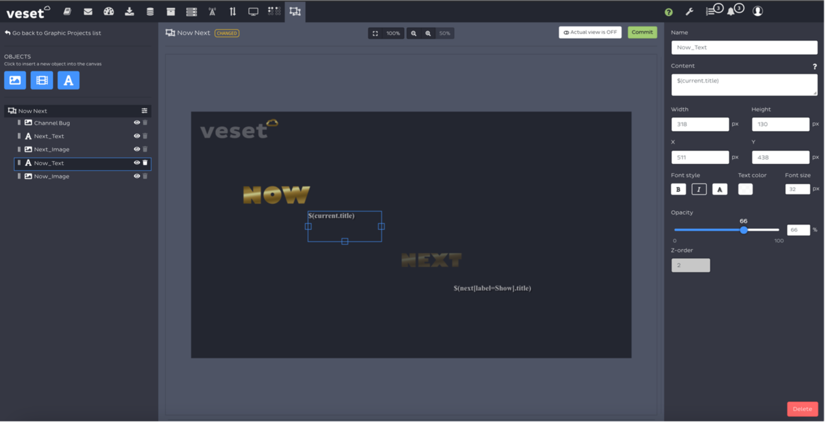Delete Now_Text using its trash icon in list
This screenshot has width=825, height=422.
(x=145, y=163)
